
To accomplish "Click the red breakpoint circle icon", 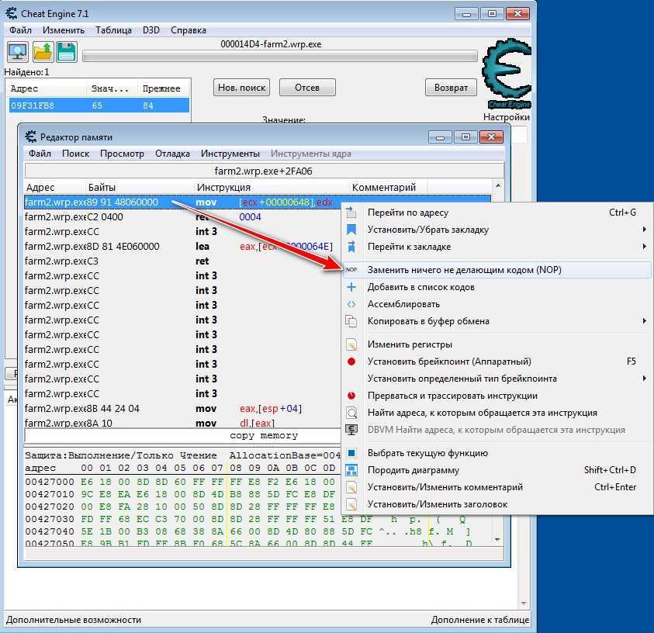I will [x=351, y=361].
